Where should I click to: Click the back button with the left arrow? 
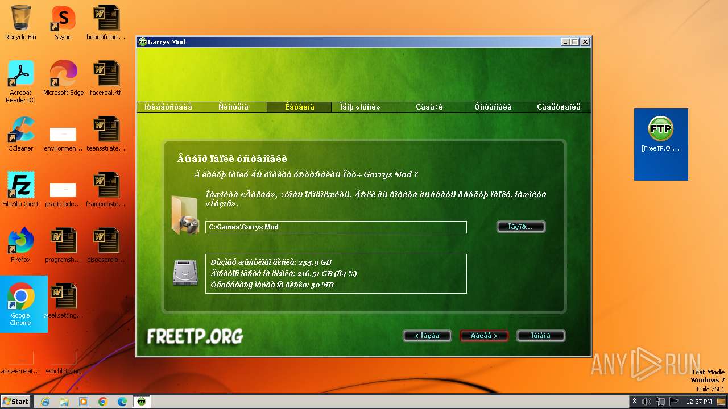click(x=427, y=336)
